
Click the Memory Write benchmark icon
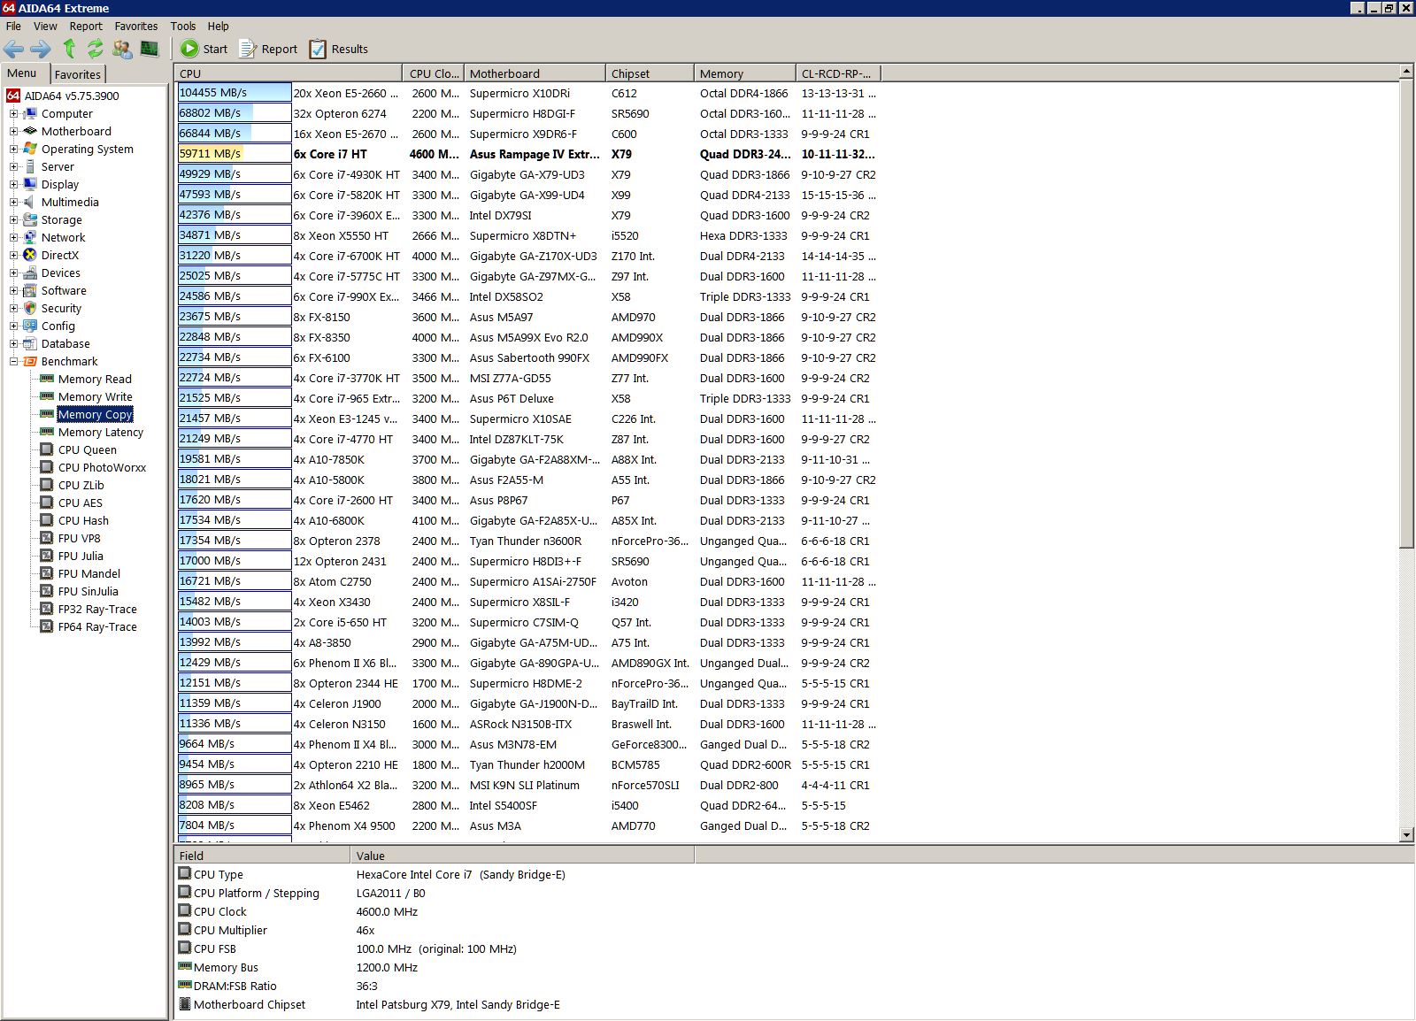pyautogui.click(x=47, y=396)
